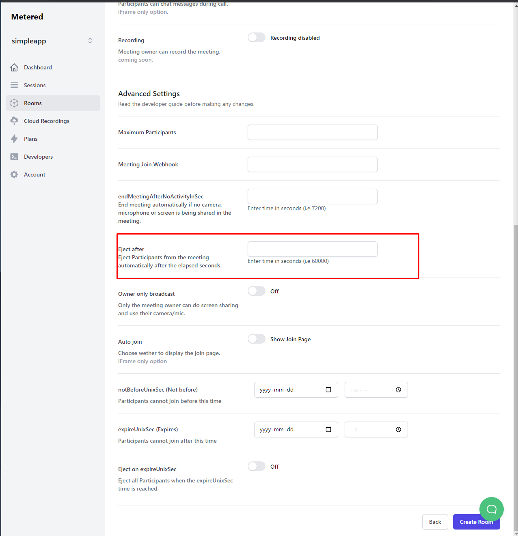Select Rooms in the sidebar
The width and height of the screenshot is (518, 536).
(53, 103)
